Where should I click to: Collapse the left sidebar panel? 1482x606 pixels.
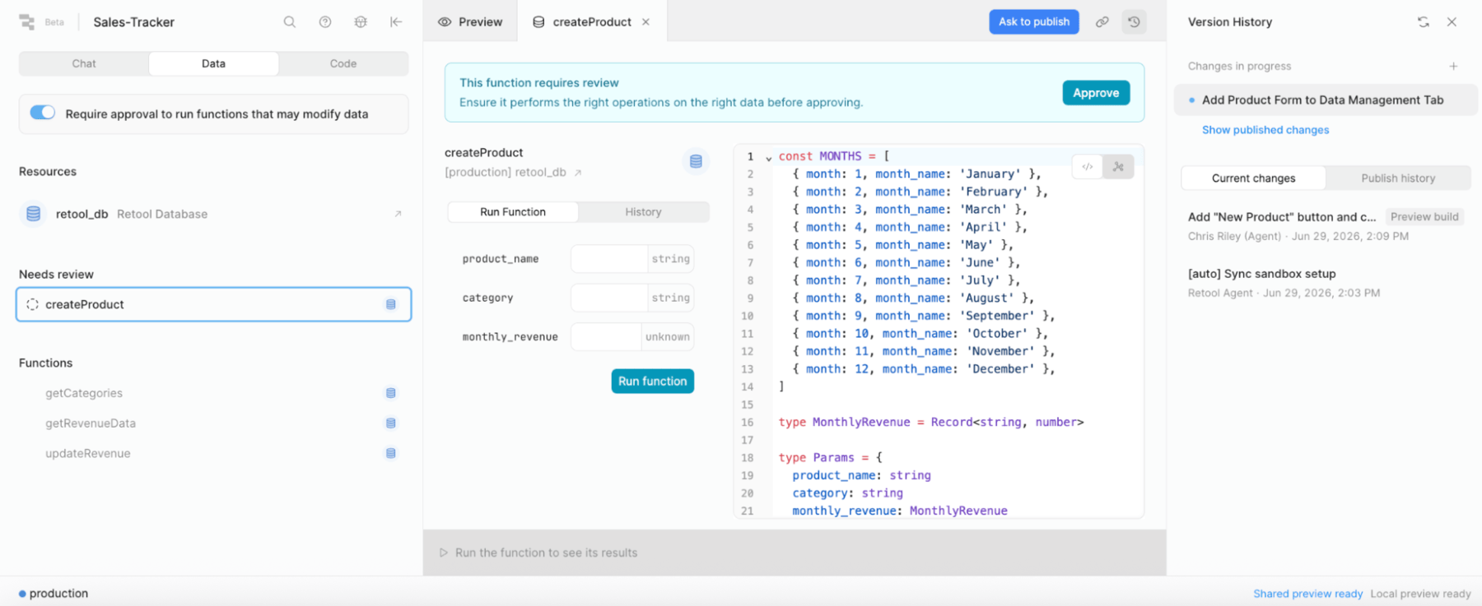pos(396,22)
